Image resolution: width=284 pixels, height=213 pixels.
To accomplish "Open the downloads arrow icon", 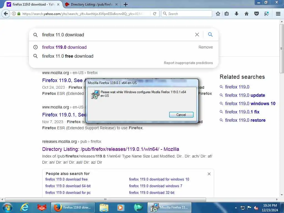I will (237, 14).
